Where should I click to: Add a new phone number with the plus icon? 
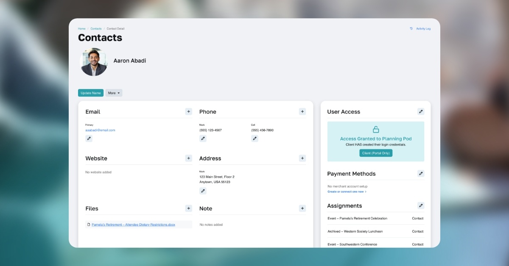[302, 111]
